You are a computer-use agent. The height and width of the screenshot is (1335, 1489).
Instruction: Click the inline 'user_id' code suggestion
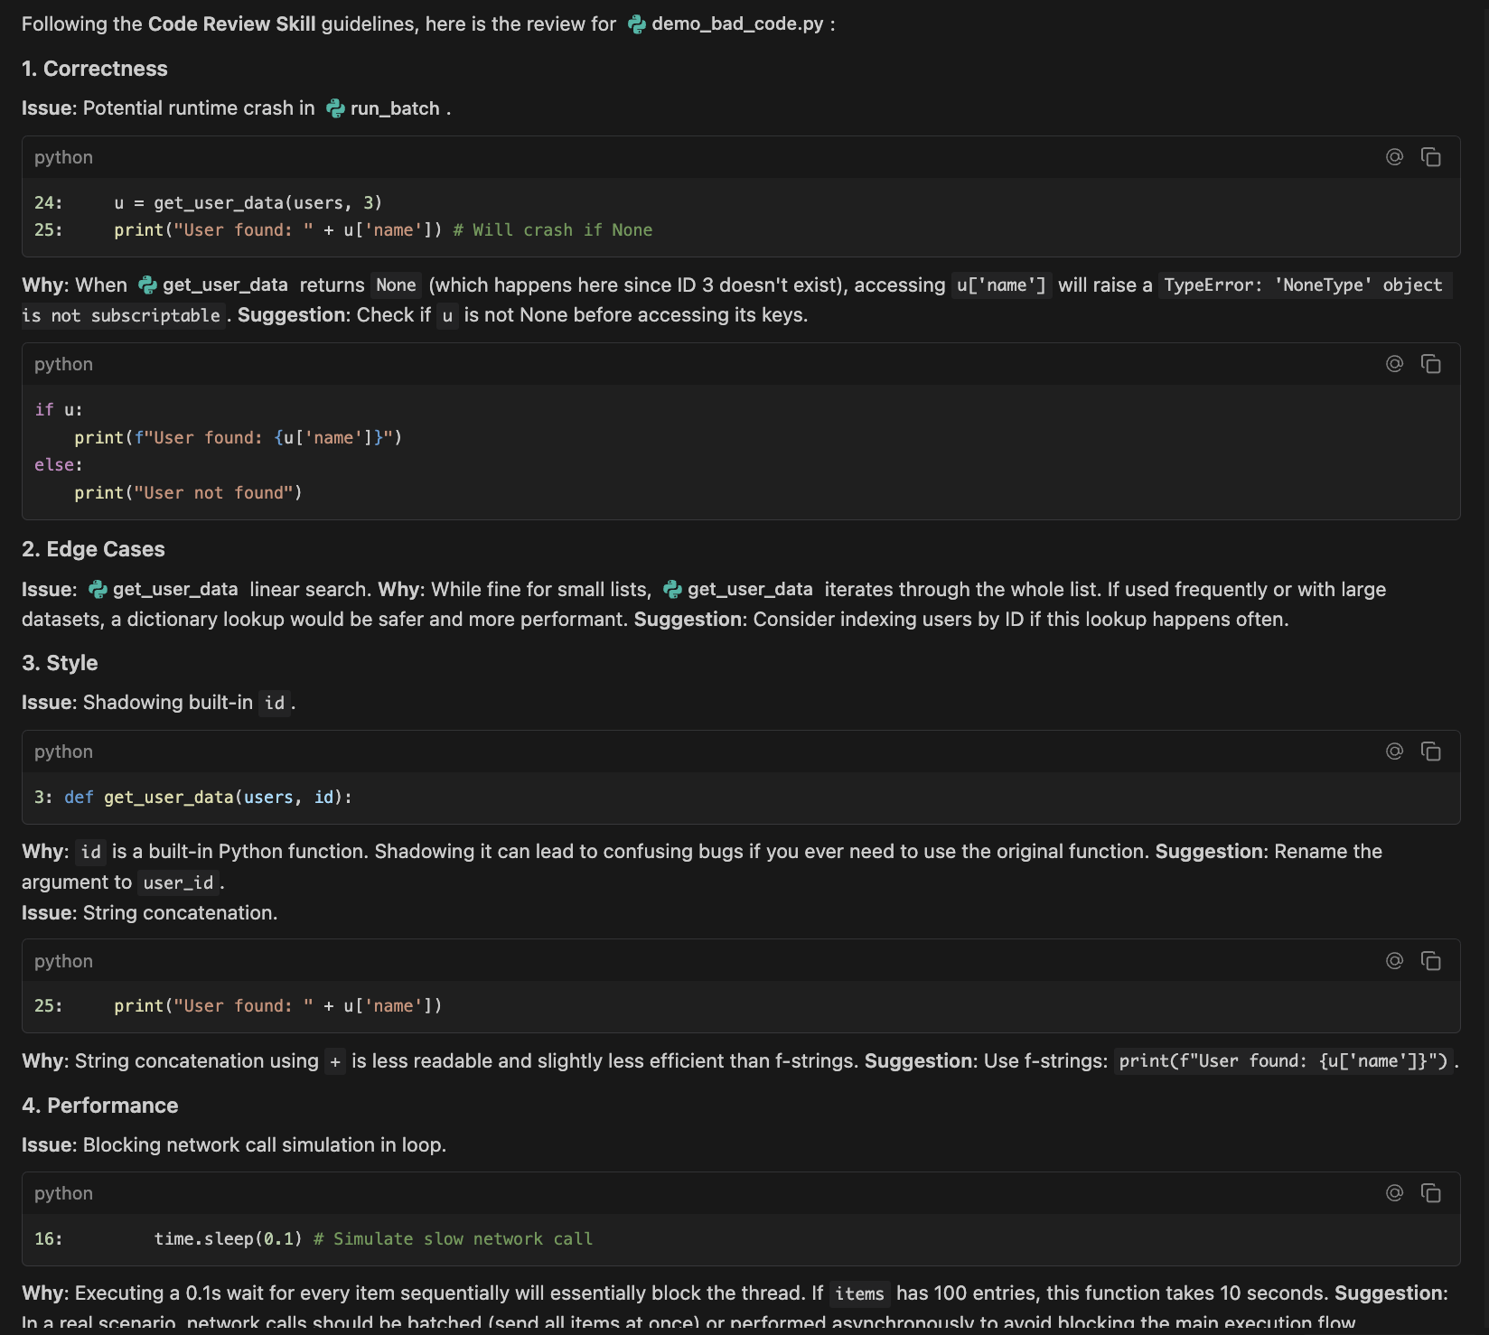(178, 882)
